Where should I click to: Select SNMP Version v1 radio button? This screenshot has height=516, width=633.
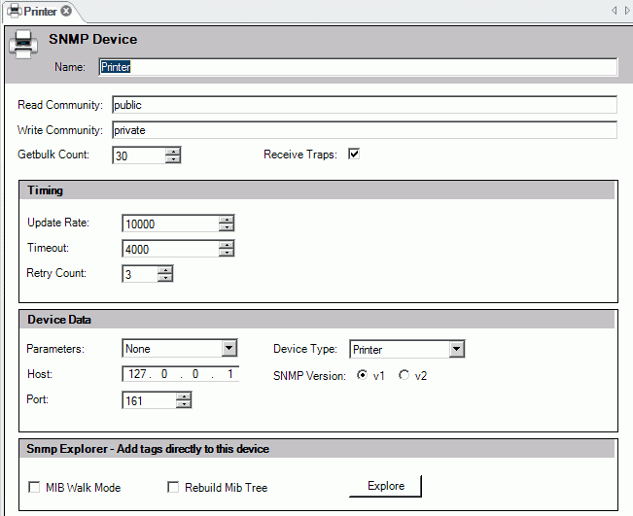click(363, 375)
